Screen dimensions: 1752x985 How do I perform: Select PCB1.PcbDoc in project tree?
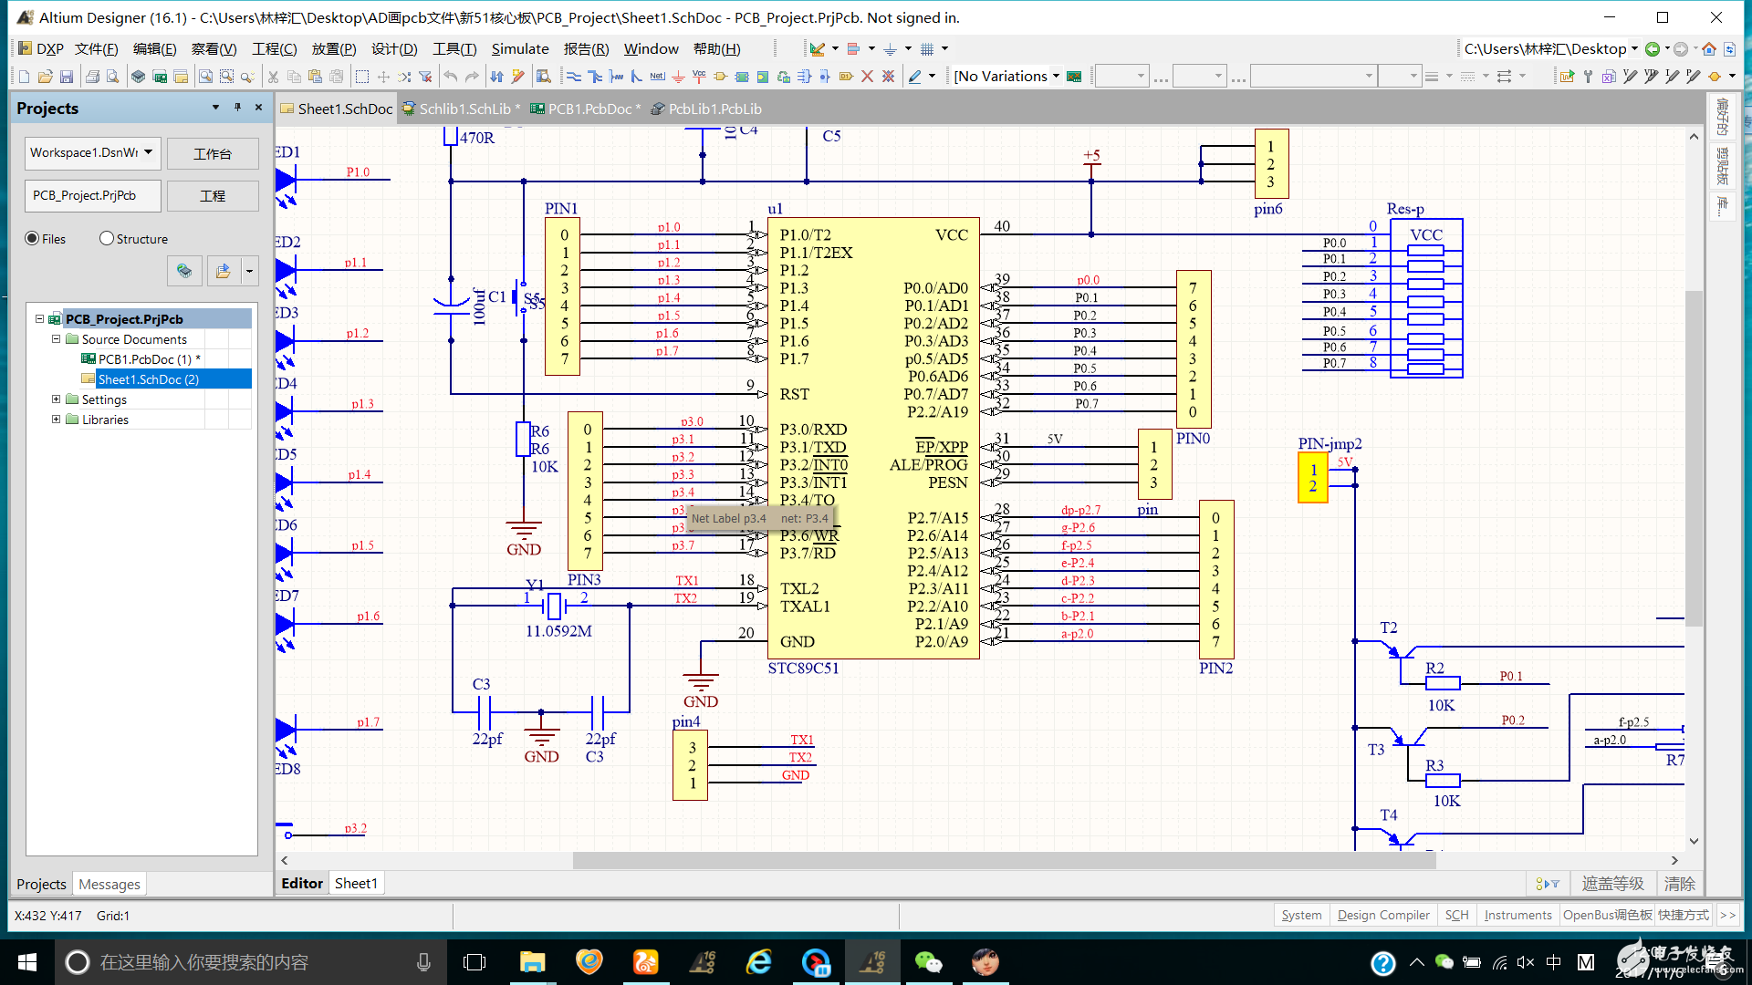tap(150, 359)
